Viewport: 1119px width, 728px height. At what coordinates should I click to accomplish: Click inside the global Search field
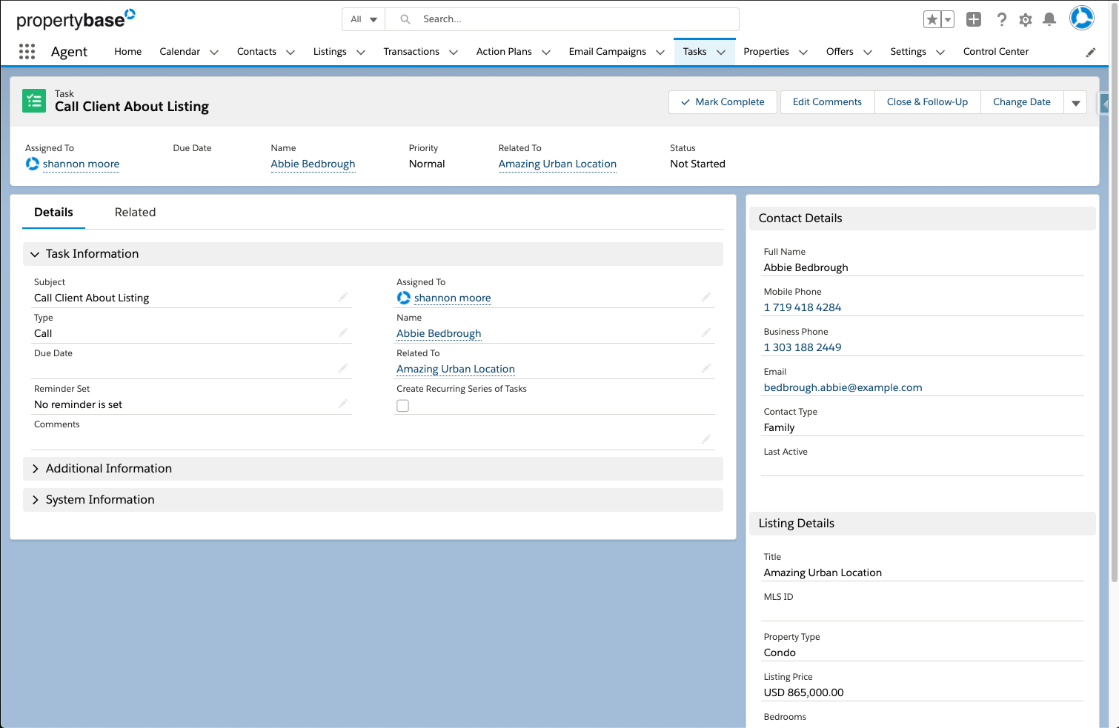(x=563, y=19)
